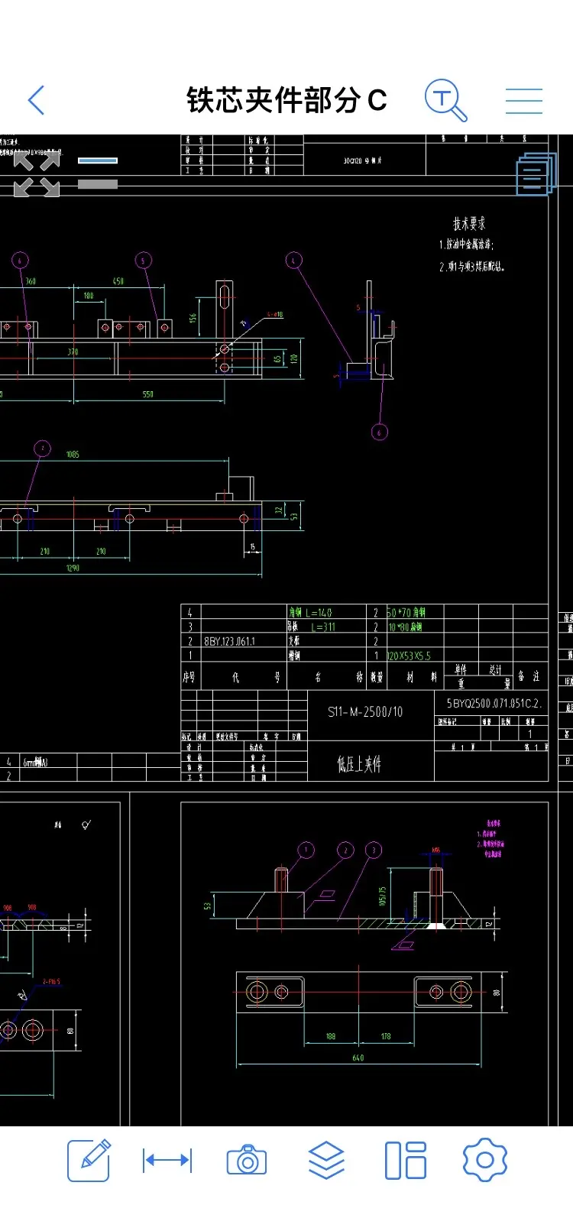Go back using the left chevron

click(37, 100)
